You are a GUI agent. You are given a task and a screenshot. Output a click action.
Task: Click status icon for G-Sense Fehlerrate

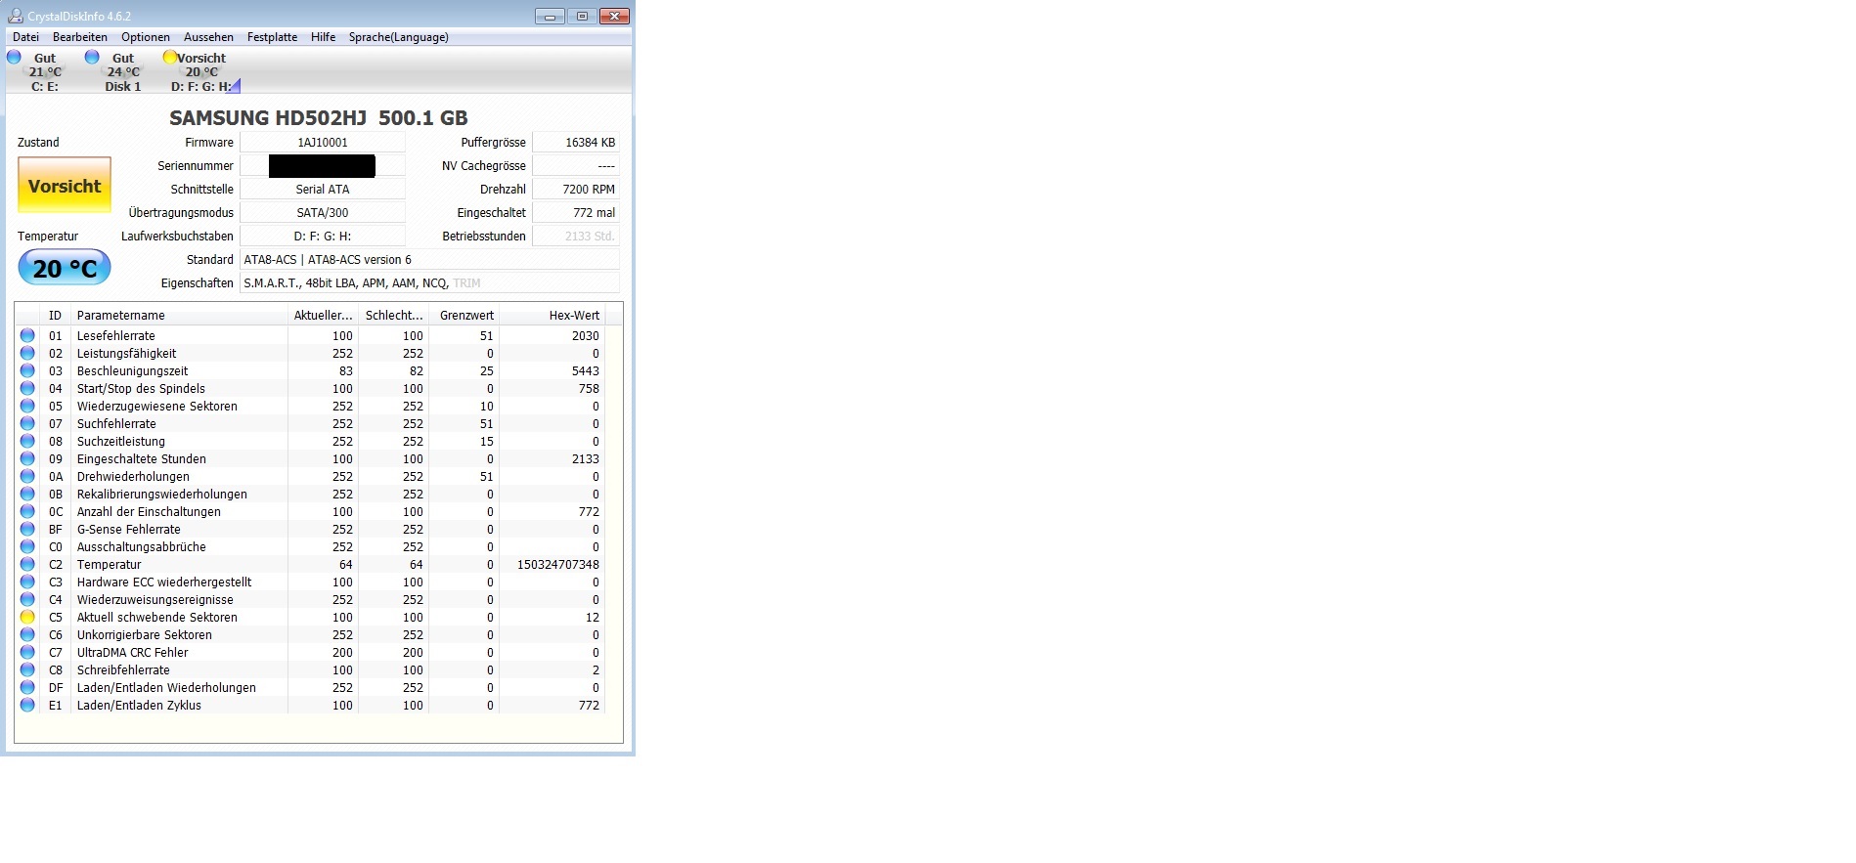tap(27, 529)
